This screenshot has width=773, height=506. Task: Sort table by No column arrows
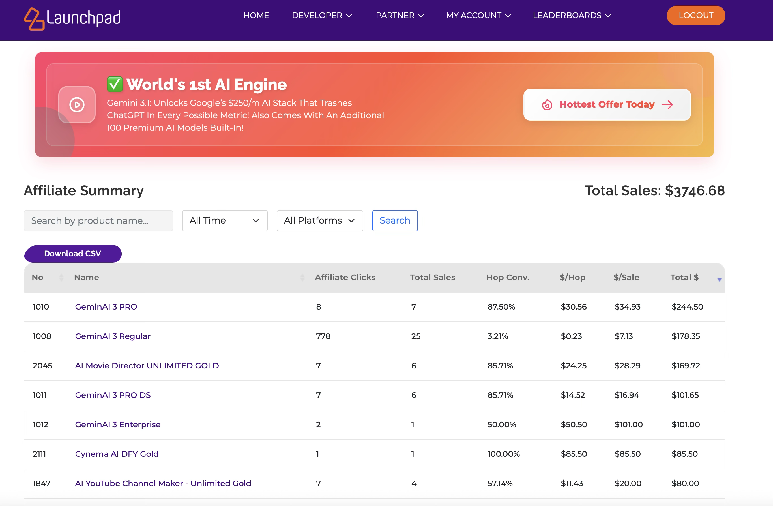click(61, 277)
